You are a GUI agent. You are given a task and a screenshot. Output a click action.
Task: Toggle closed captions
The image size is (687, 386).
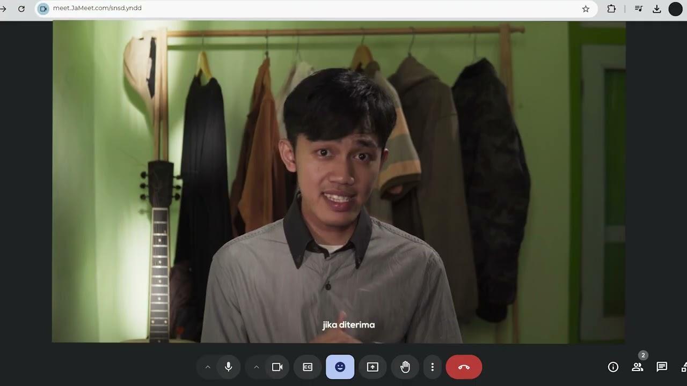click(308, 367)
